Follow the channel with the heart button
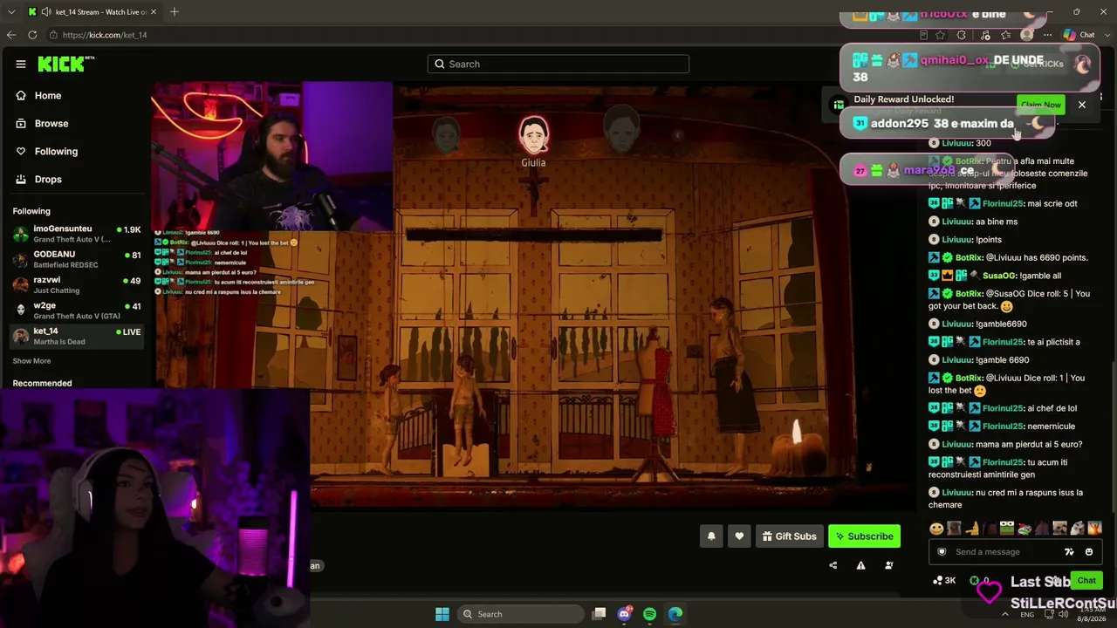The image size is (1117, 628). (739, 536)
